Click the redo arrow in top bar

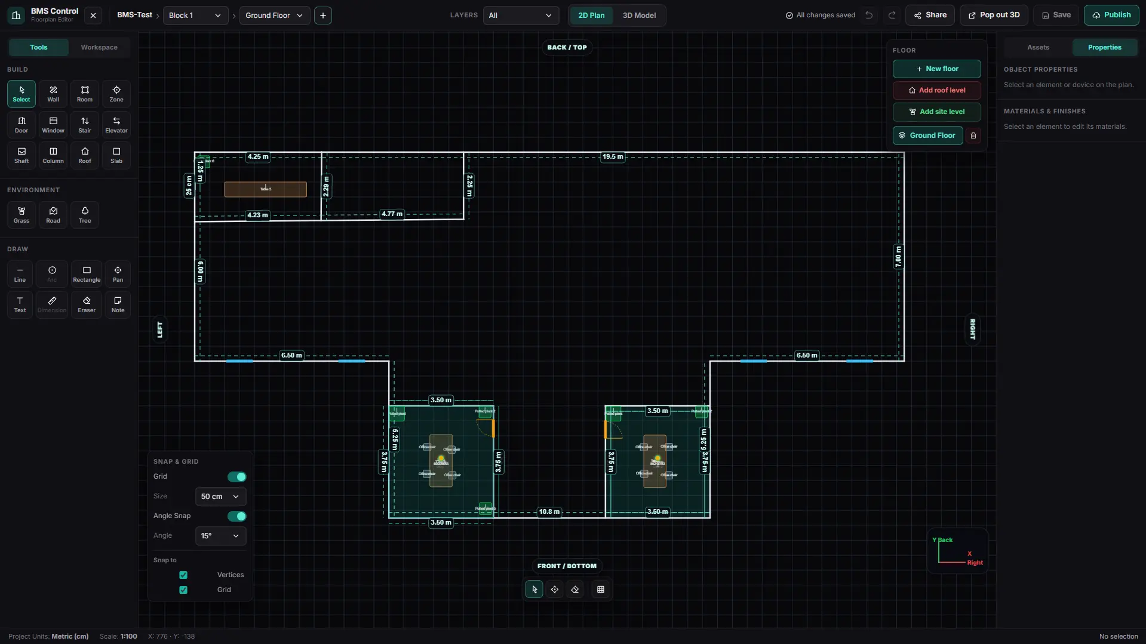[892, 16]
